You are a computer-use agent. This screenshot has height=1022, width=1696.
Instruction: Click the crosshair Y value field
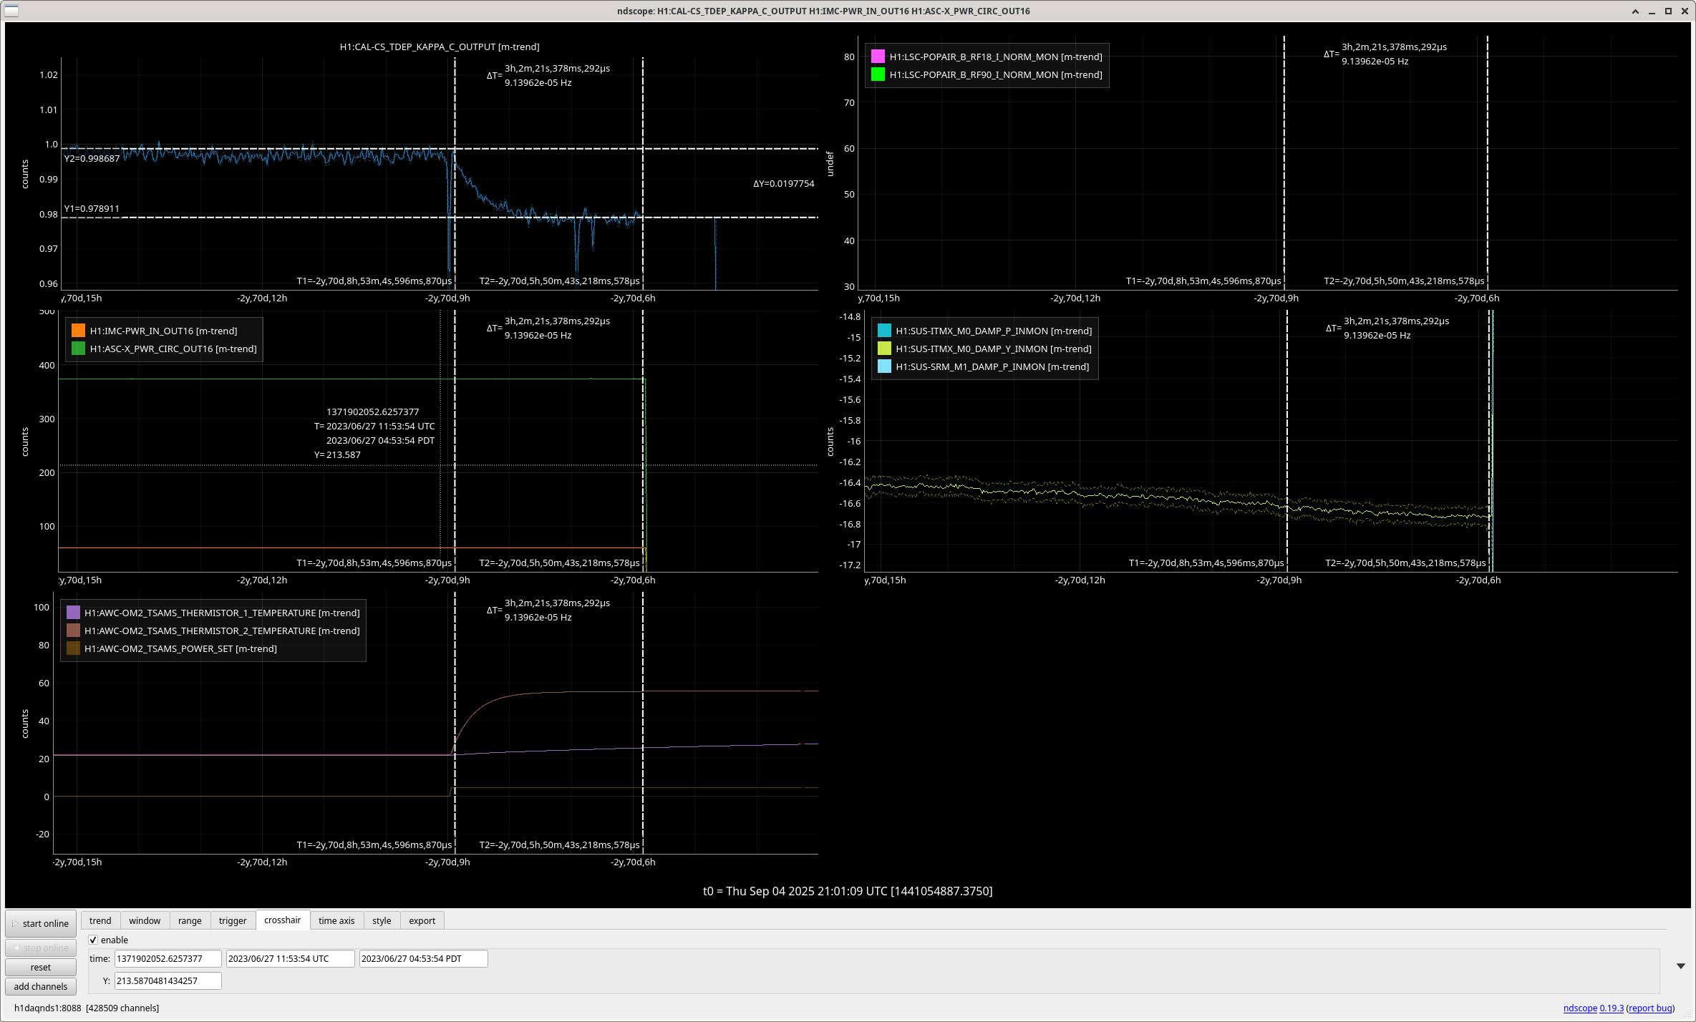[x=168, y=980]
